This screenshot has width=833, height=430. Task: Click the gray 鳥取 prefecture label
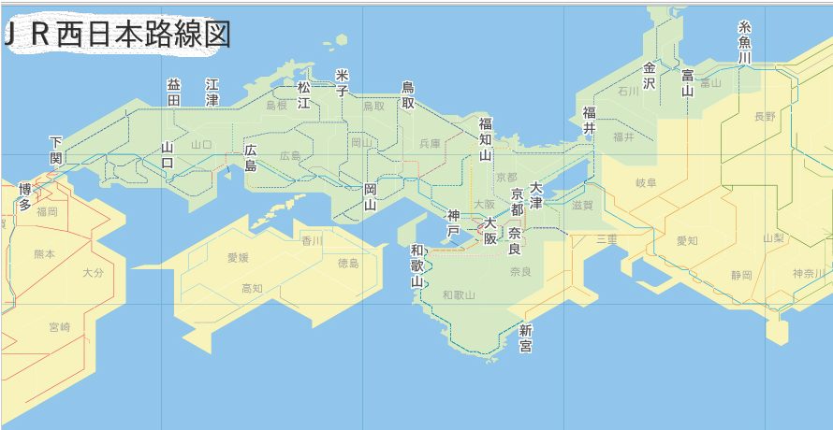tap(373, 107)
